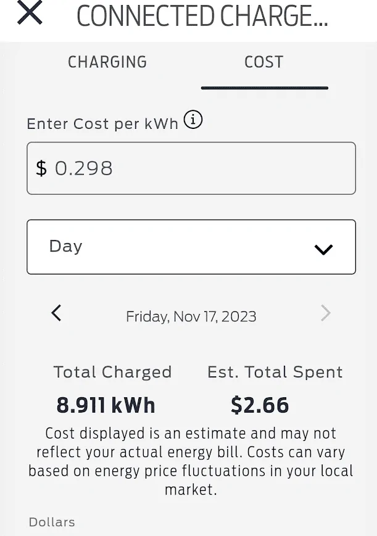Screen dimensions: 377x536
Task: Go to the previous day with left arrow
Action: [x=56, y=313]
